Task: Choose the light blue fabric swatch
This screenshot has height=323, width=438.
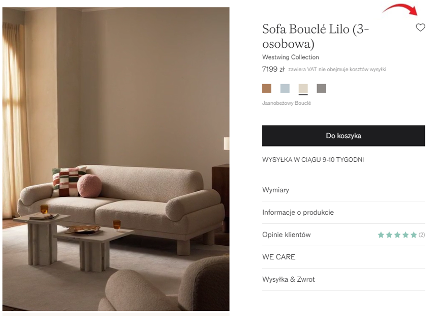Action: click(285, 89)
